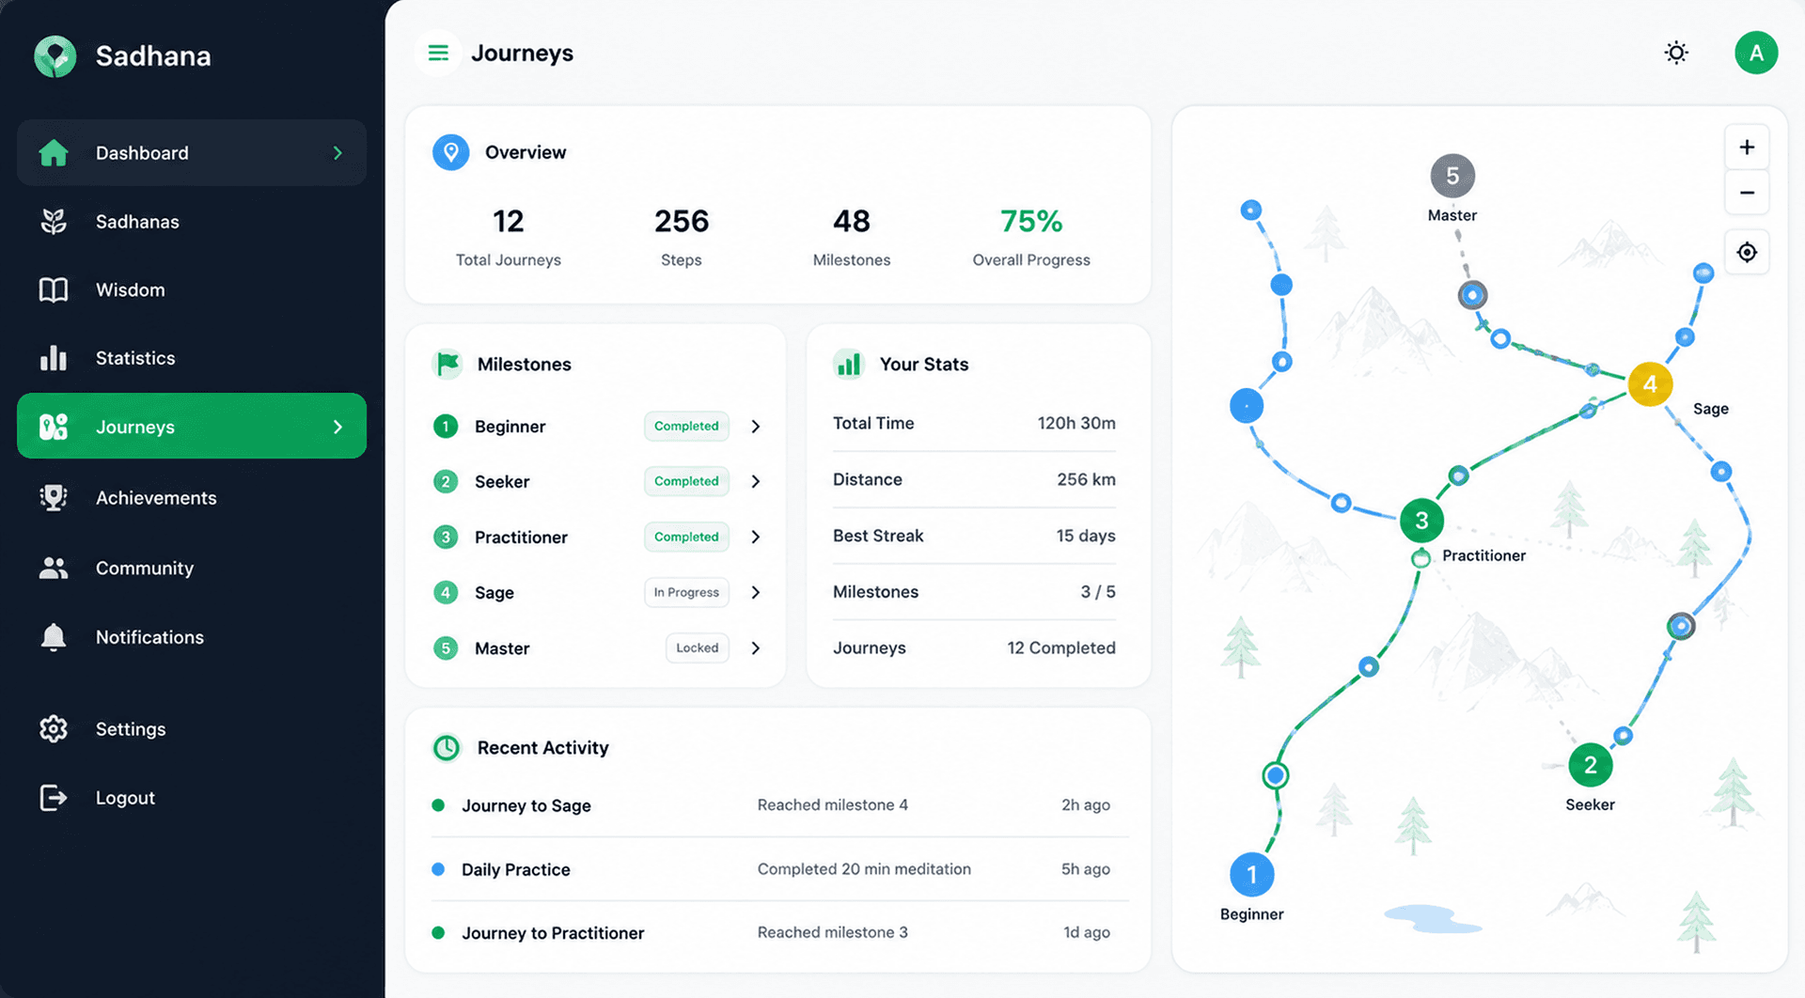Select the Seeker node 2 on map

pos(1590,765)
